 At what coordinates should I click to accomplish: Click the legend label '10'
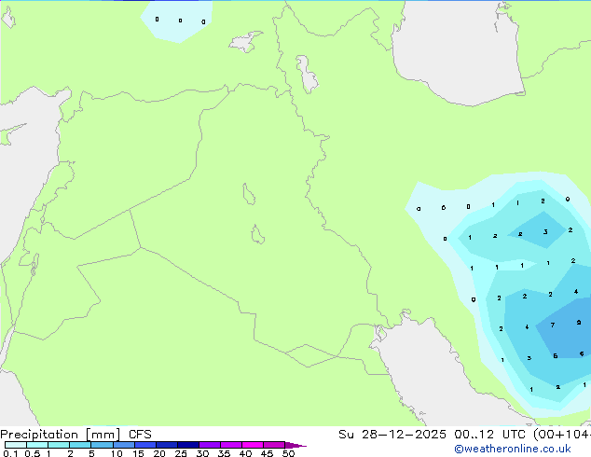(117, 453)
